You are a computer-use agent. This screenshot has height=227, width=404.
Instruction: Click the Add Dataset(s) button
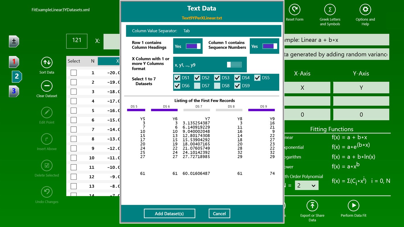(x=170, y=213)
